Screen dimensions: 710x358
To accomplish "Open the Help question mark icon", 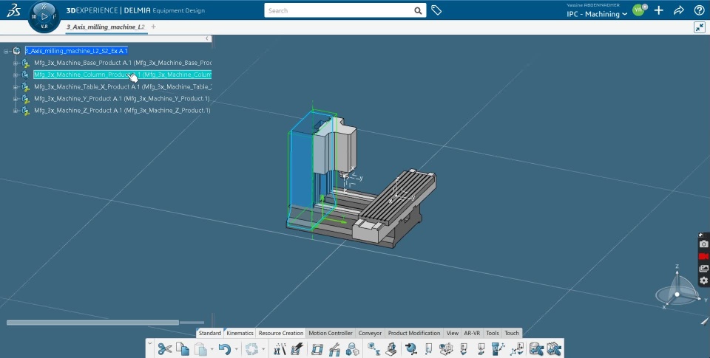I will click(x=699, y=10).
